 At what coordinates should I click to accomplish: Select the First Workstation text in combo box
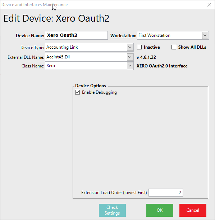pos(154,35)
